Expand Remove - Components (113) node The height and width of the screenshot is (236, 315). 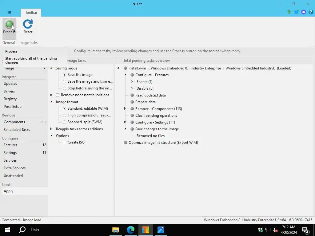(x=125, y=108)
